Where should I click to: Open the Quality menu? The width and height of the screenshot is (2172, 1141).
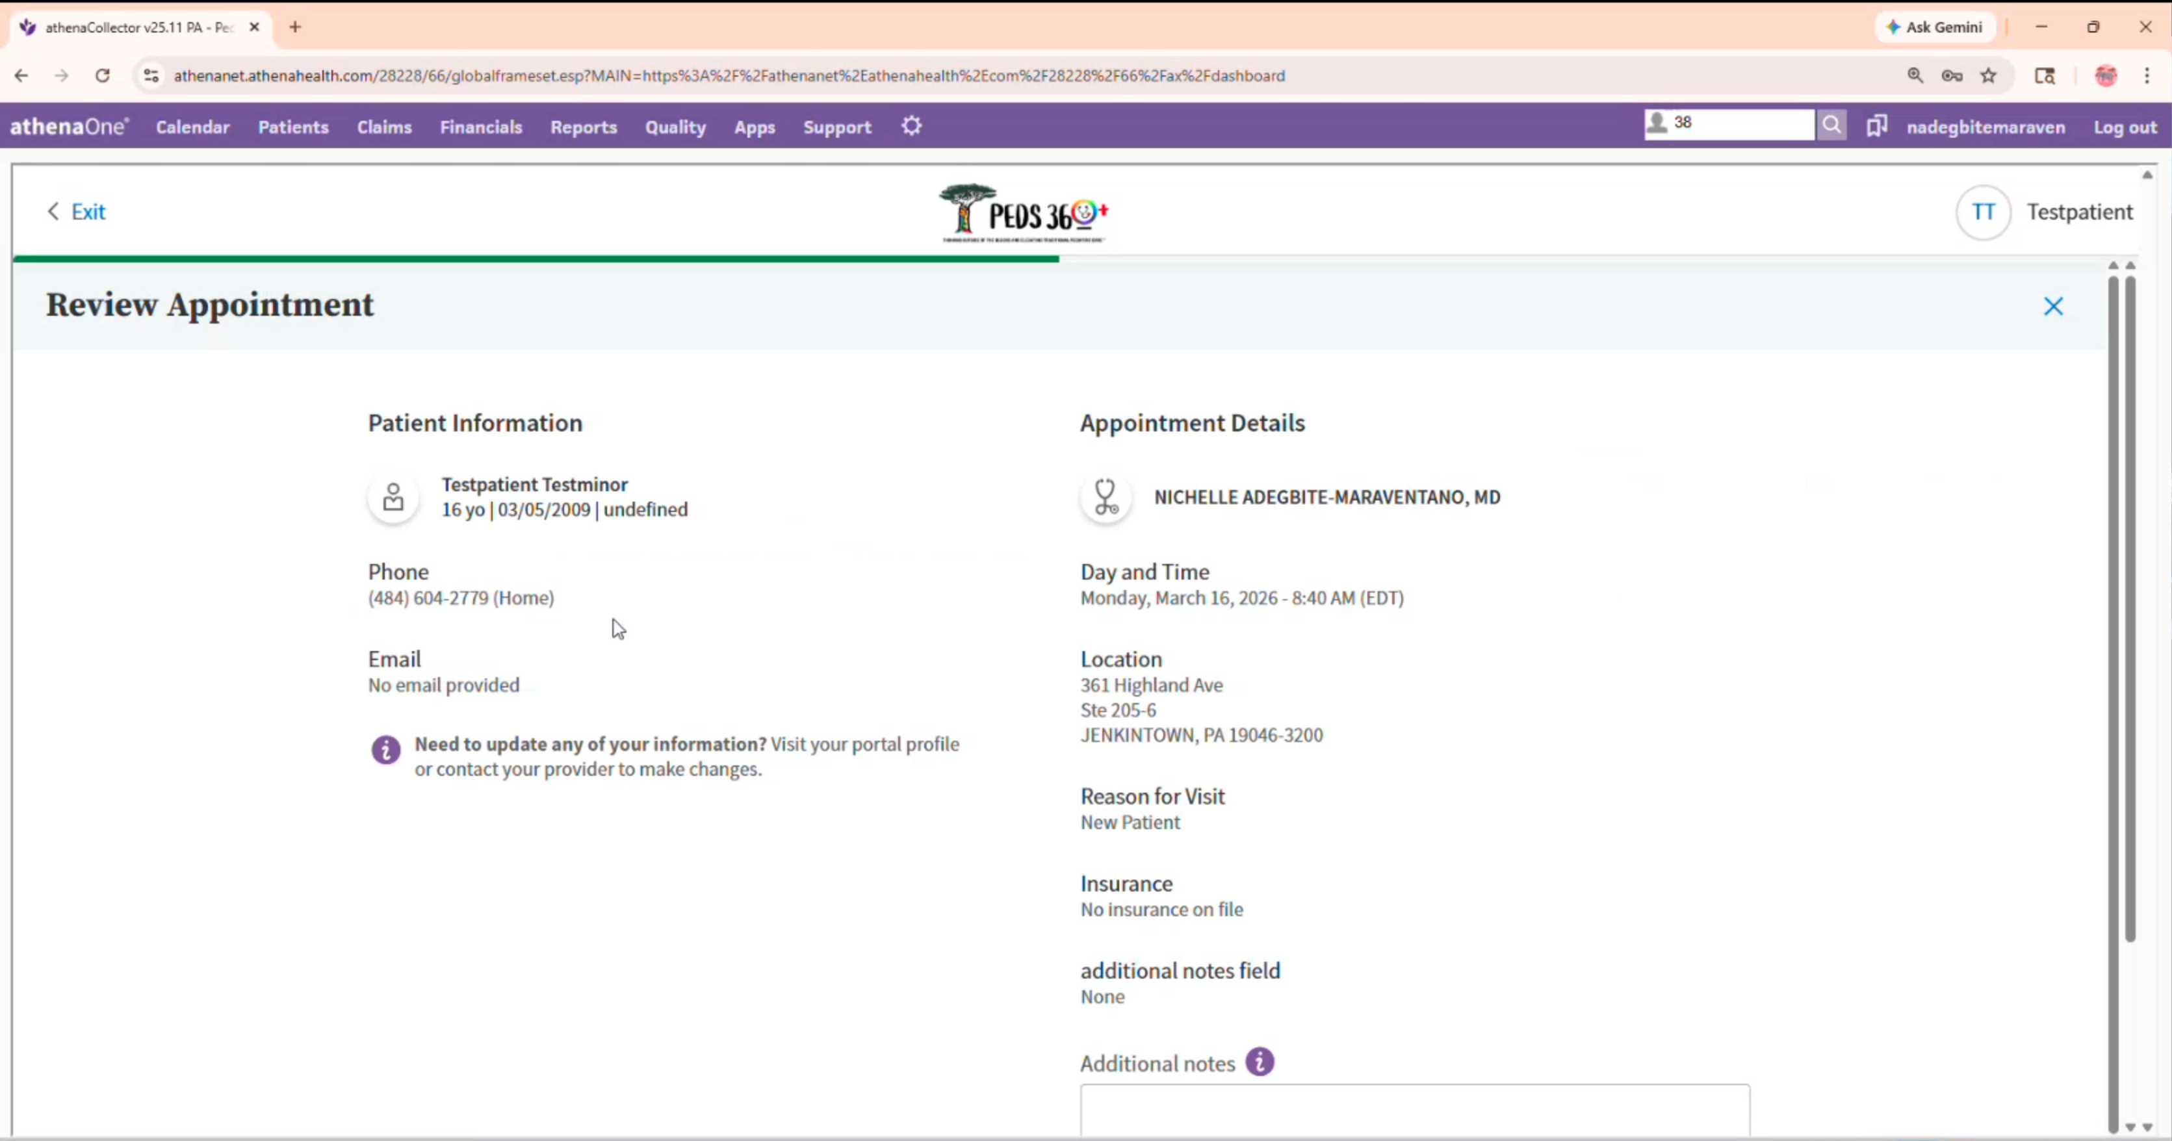[675, 127]
